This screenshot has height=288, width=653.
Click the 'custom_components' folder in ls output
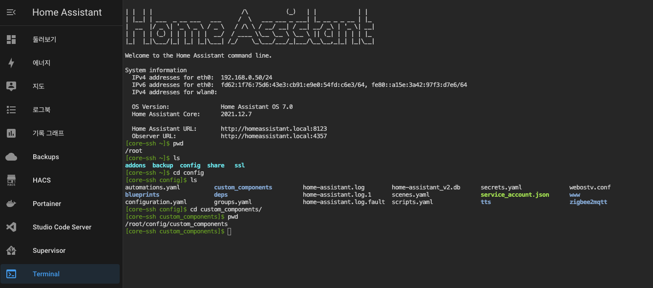coord(243,187)
